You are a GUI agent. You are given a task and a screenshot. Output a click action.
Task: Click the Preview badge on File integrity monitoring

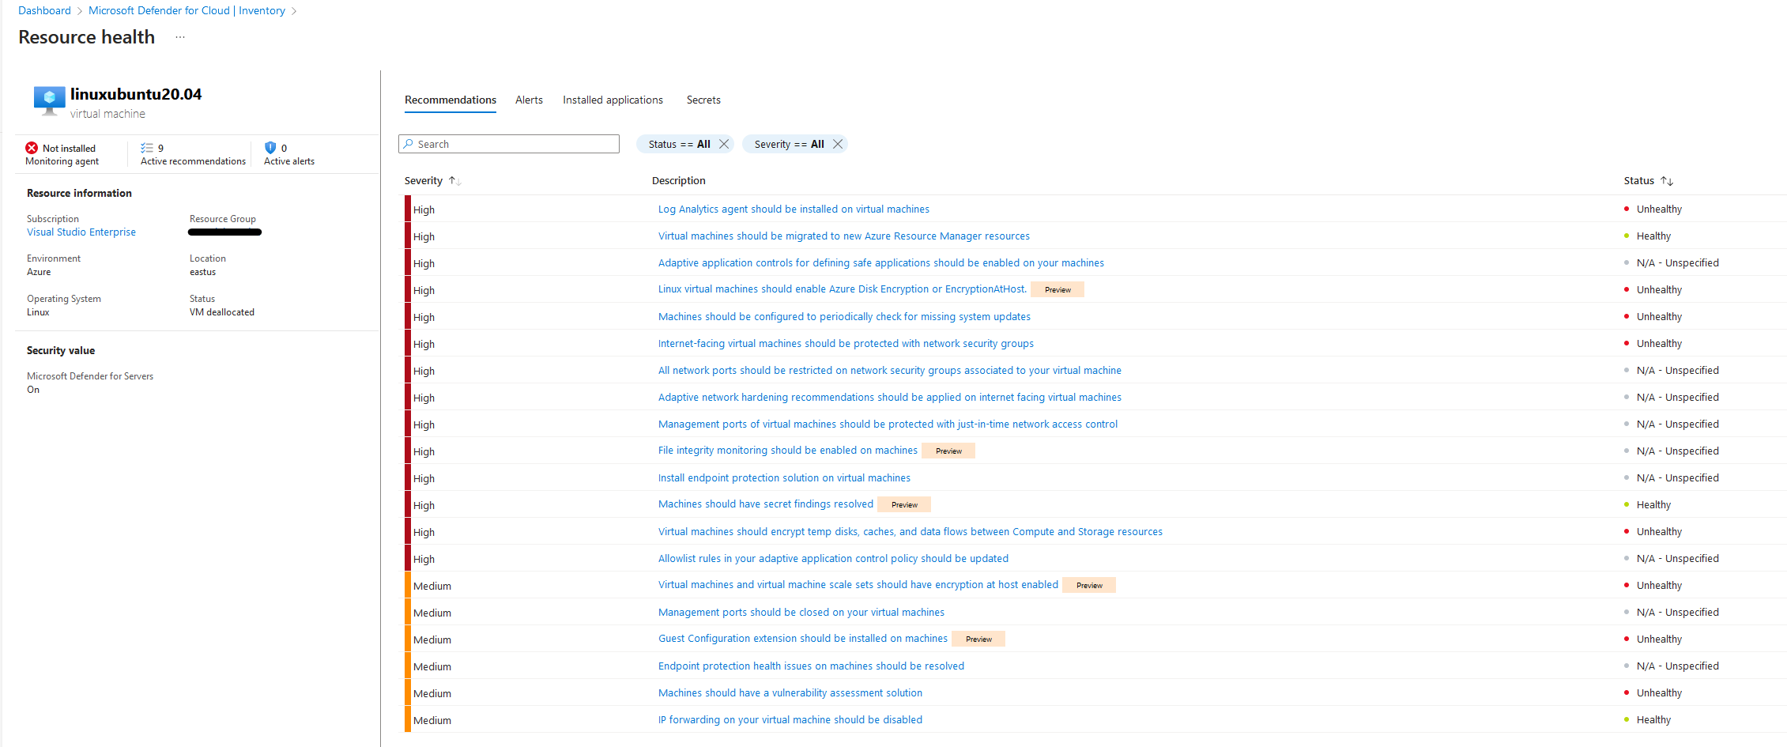coord(948,451)
